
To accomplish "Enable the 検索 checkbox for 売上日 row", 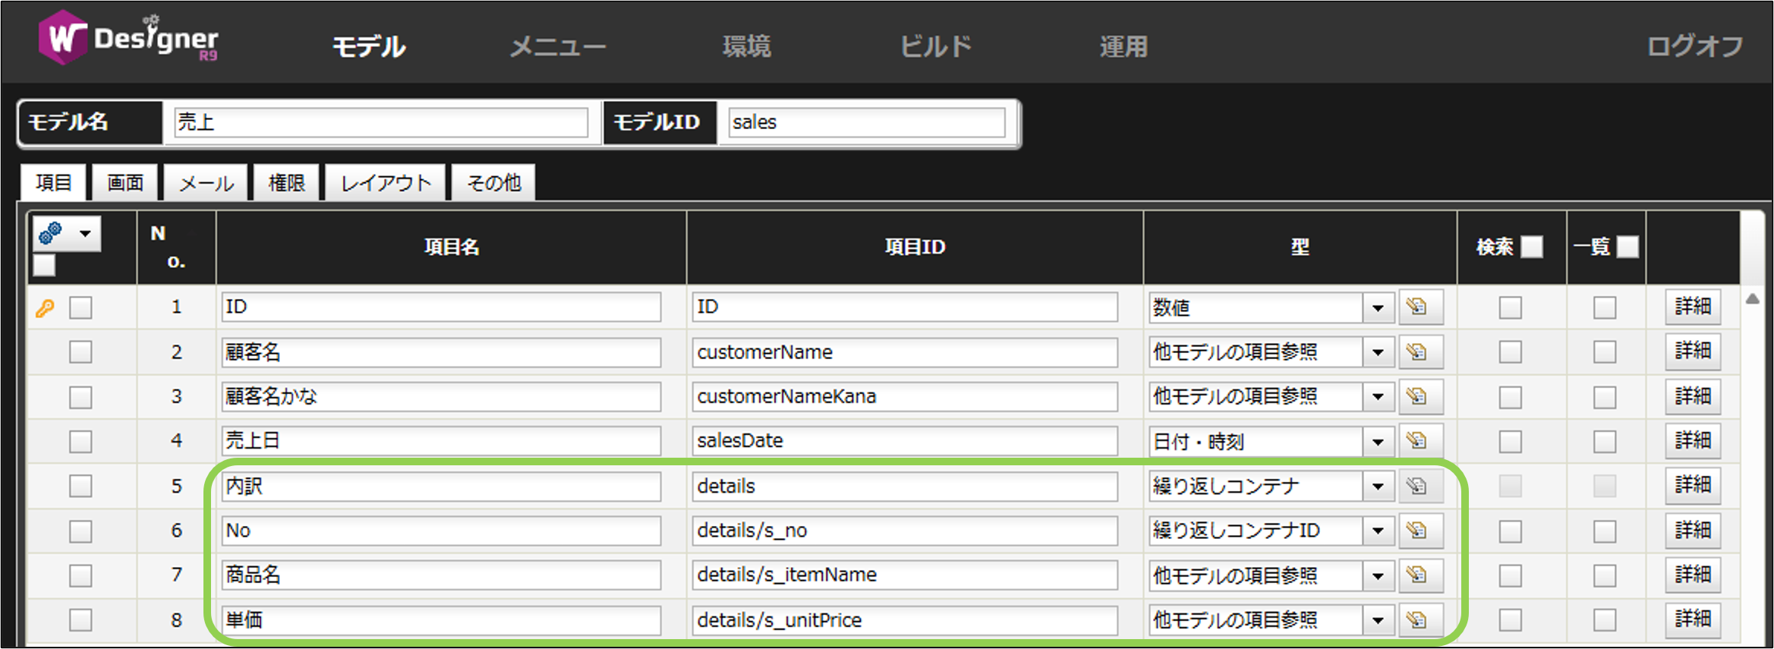I will pos(1510,442).
